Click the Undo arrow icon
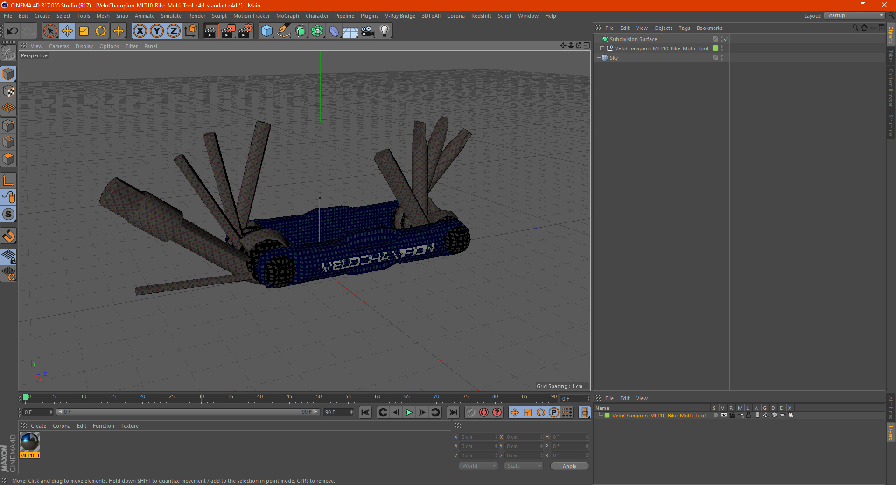 (13, 31)
